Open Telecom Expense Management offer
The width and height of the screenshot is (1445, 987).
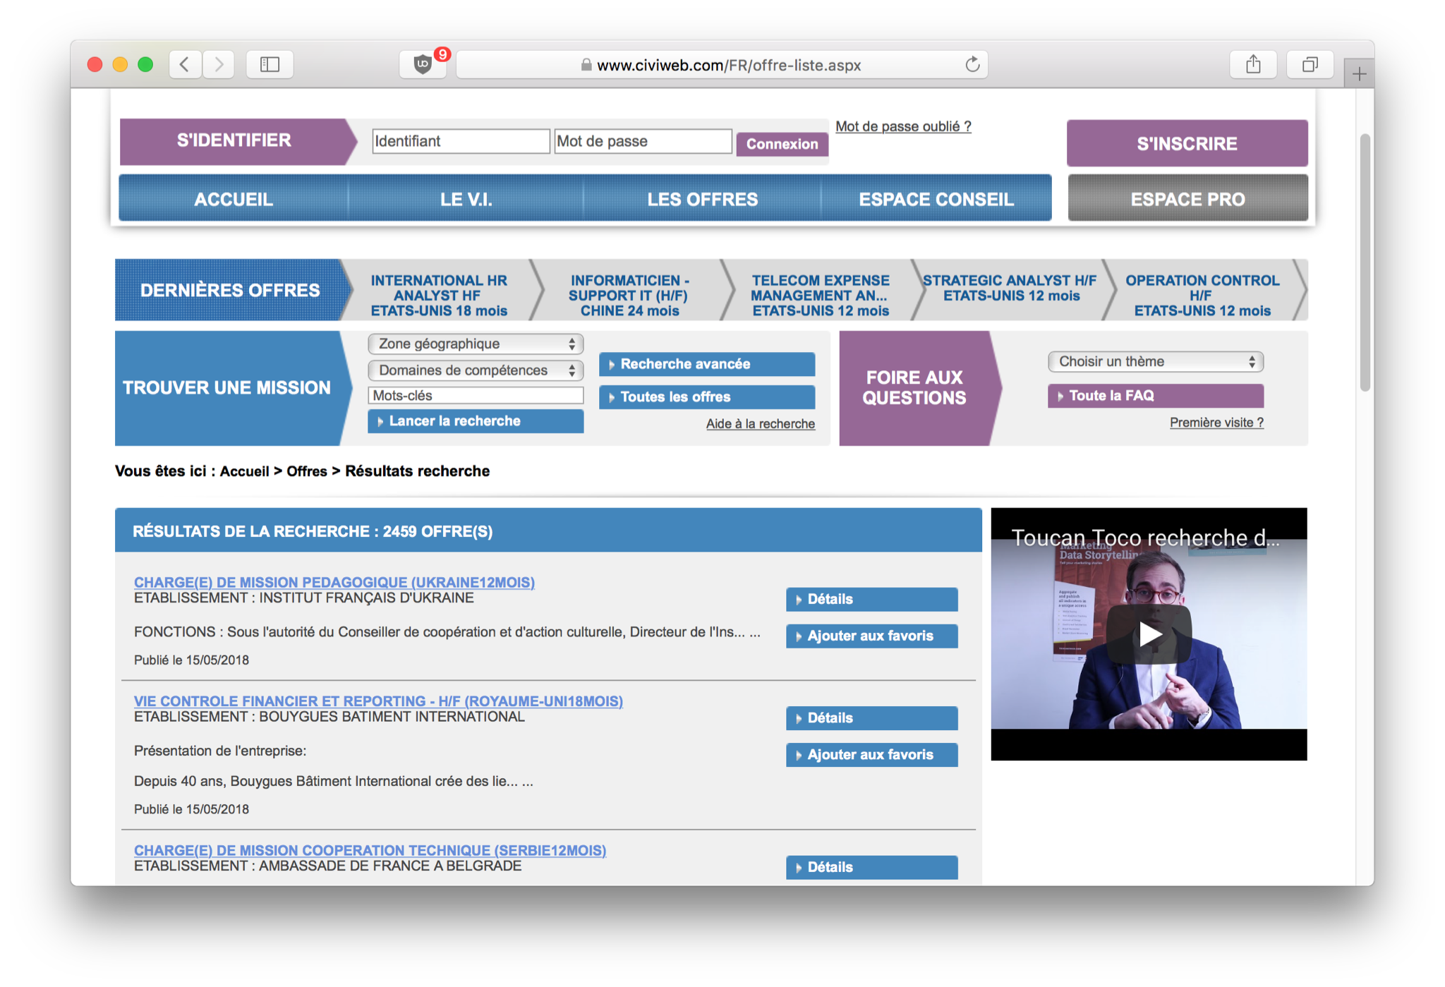pos(820,295)
